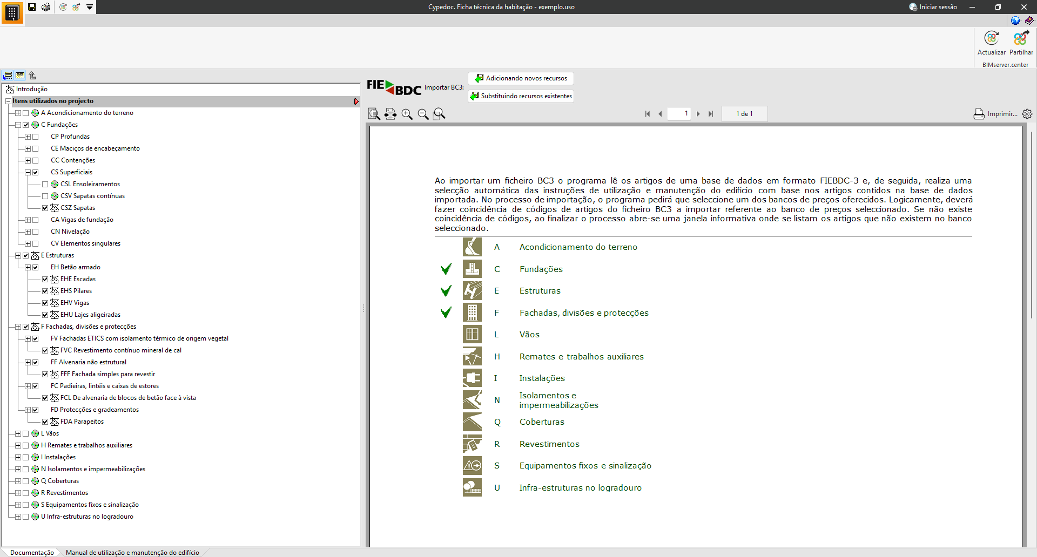Image resolution: width=1037 pixels, height=557 pixels.
Task: Click the up-level arrow icon above the tree
Action: click(x=32, y=76)
